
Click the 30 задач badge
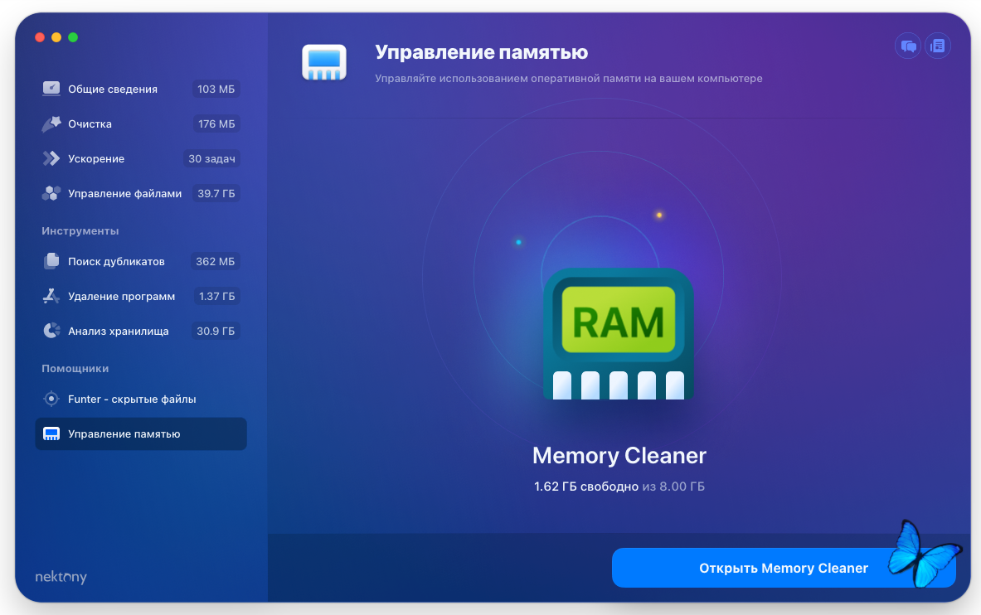tap(211, 159)
